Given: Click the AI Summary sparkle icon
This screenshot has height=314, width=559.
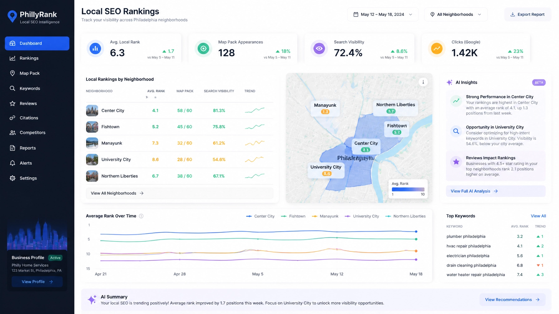Looking at the screenshot, I should click(x=92, y=299).
